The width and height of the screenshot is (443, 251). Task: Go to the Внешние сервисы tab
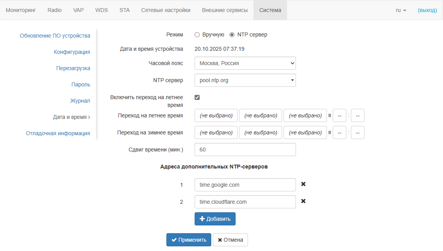(x=225, y=10)
